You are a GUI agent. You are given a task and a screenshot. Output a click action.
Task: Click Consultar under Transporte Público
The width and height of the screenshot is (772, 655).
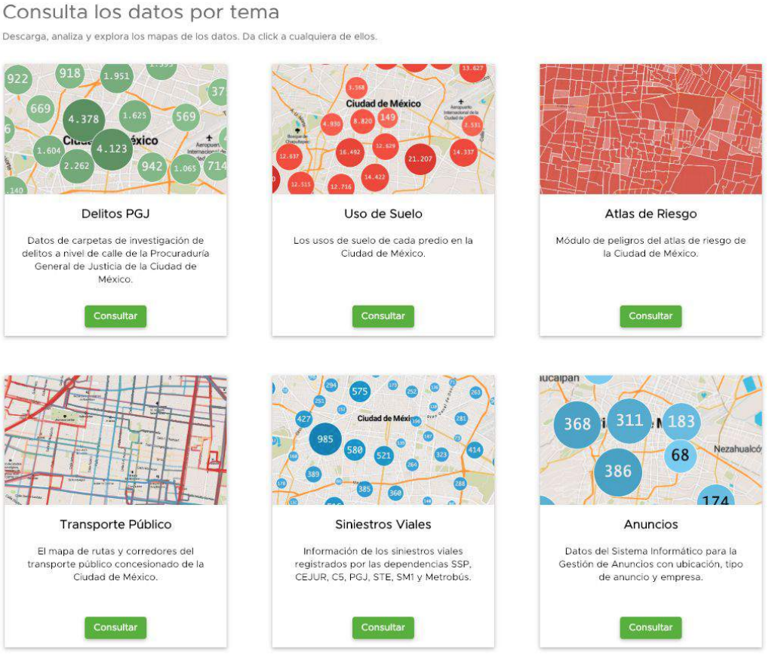[x=115, y=627]
